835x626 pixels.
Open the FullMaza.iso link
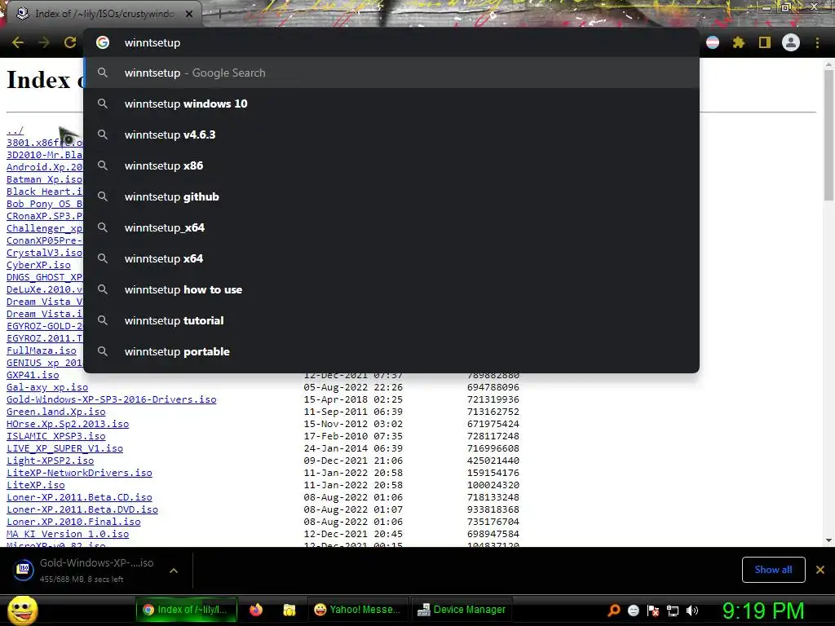tap(42, 350)
